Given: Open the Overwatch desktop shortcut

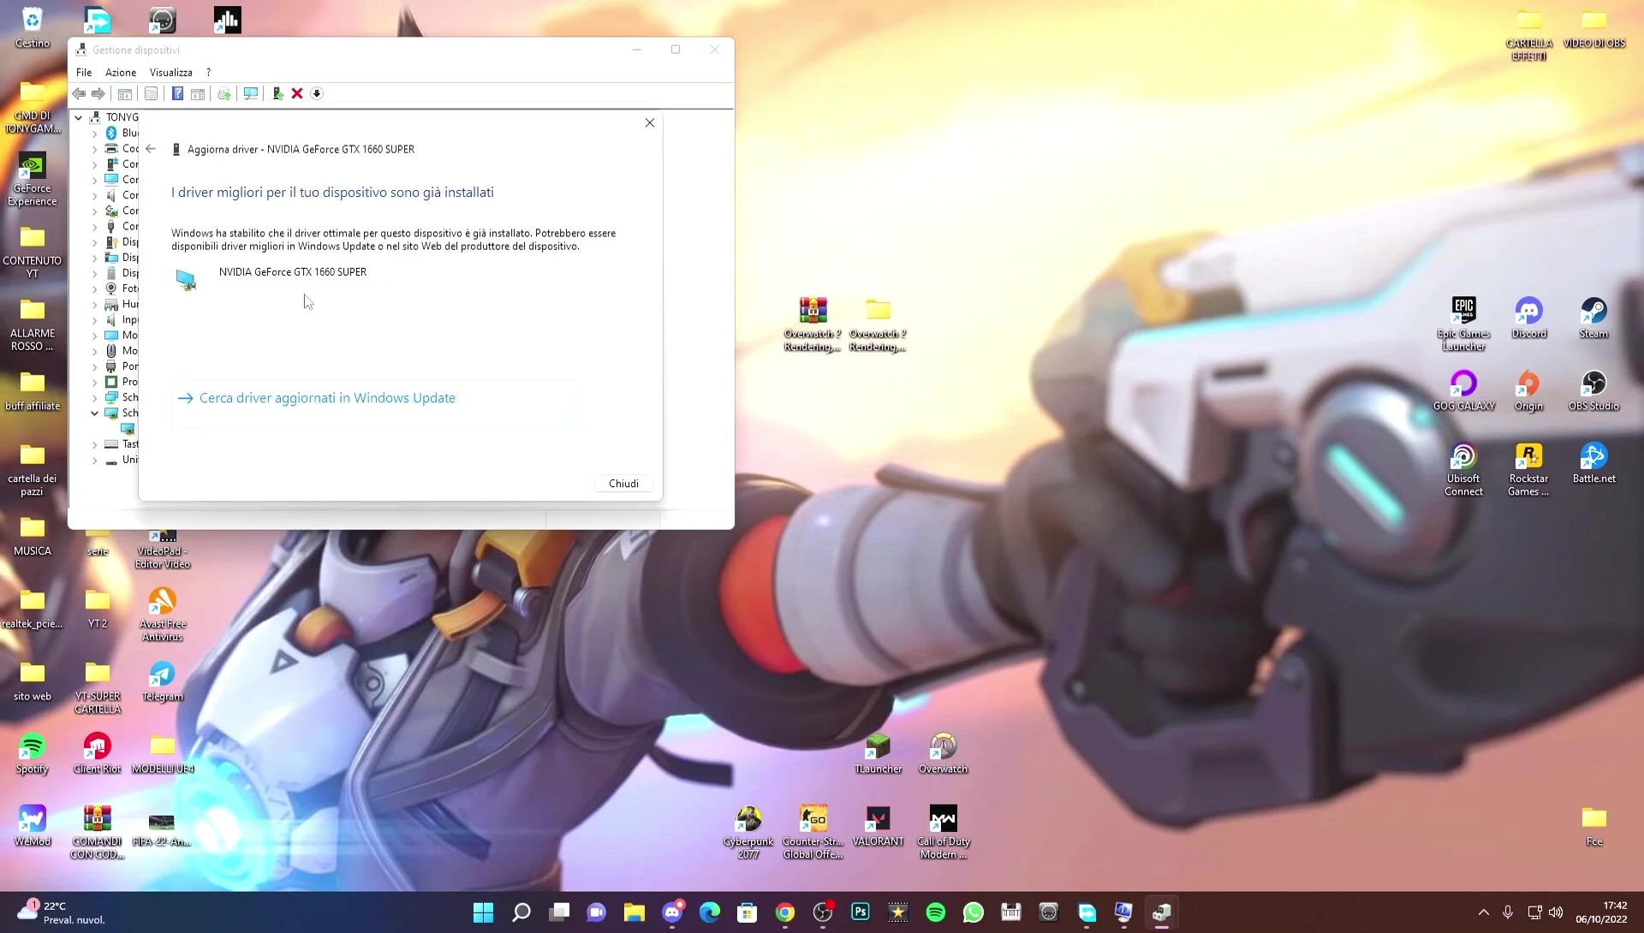Looking at the screenshot, I should [943, 753].
